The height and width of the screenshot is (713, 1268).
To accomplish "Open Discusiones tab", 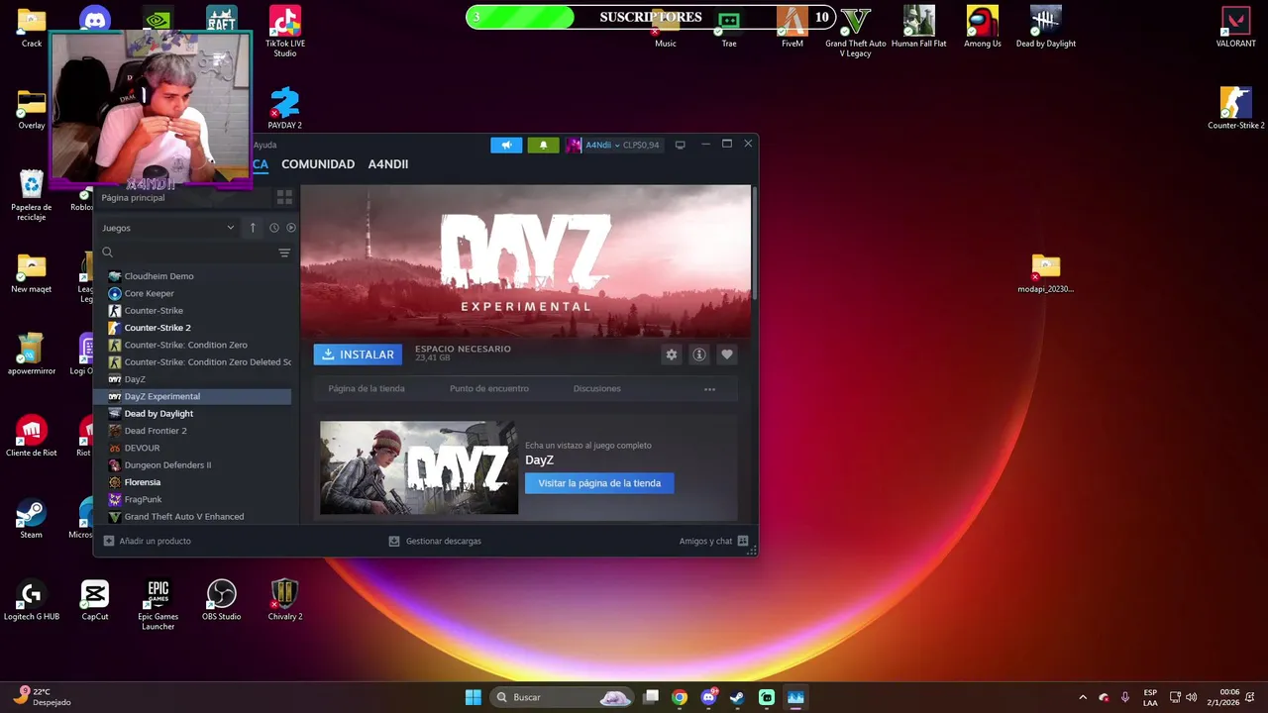I will (x=597, y=388).
